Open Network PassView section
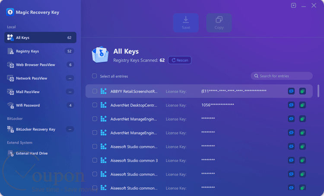Screen dimensions: 324x196 coord(40,78)
